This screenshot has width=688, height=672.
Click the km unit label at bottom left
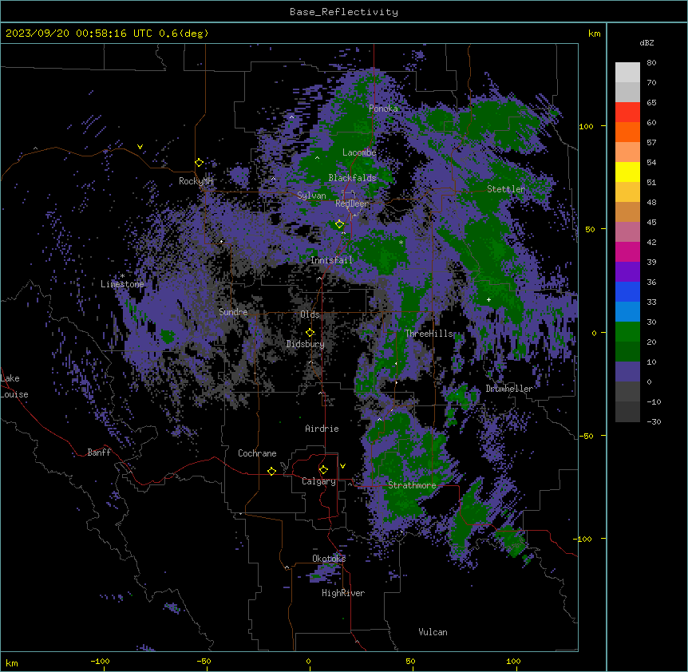tap(12, 663)
